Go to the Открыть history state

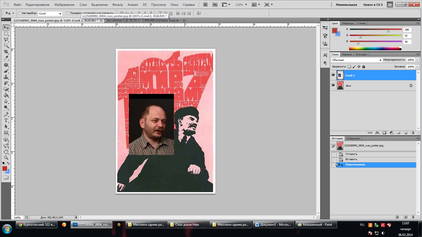[x=351, y=154]
